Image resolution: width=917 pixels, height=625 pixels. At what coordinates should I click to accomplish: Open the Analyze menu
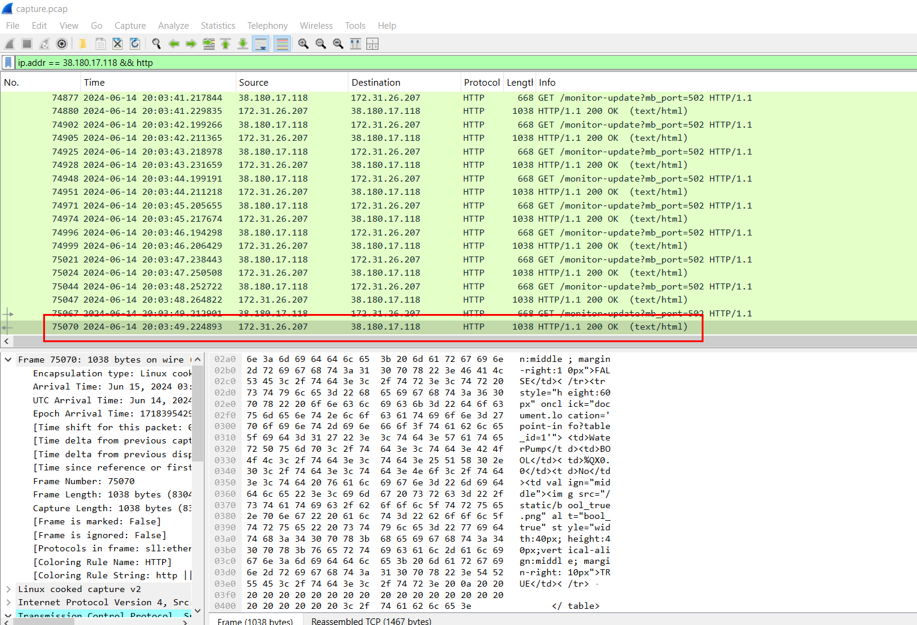click(173, 26)
